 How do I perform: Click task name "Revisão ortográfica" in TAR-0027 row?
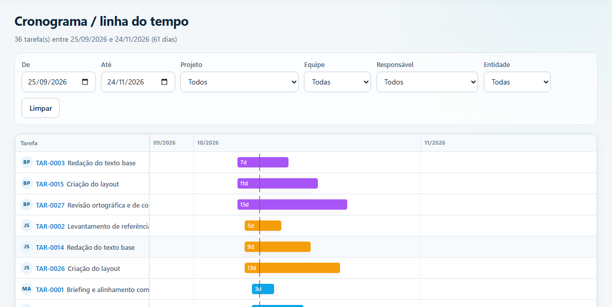point(96,205)
